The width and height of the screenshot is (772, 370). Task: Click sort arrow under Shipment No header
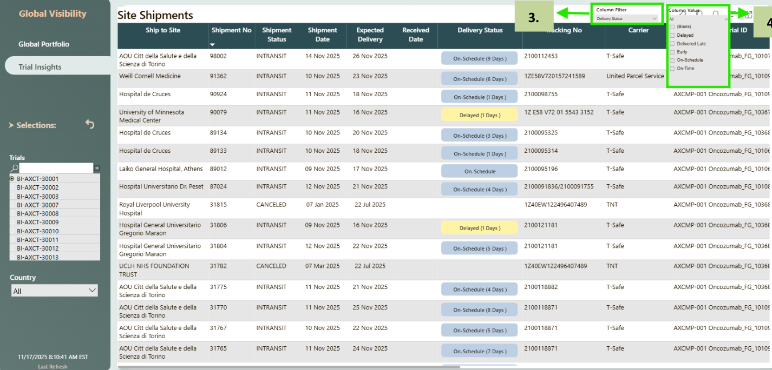pos(212,44)
